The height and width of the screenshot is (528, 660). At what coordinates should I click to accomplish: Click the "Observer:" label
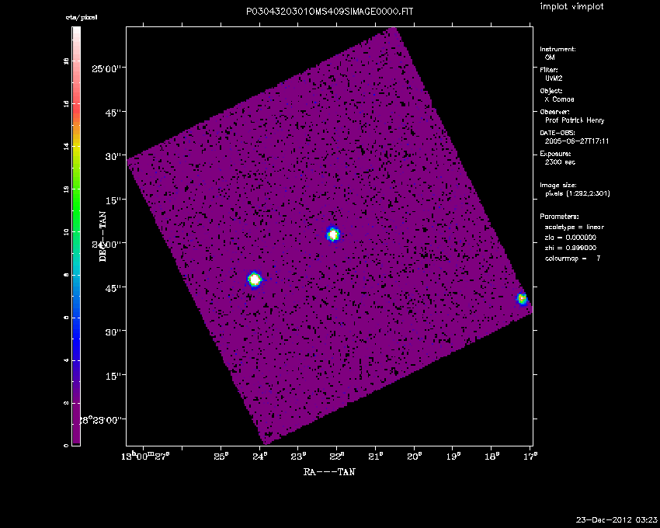click(554, 112)
